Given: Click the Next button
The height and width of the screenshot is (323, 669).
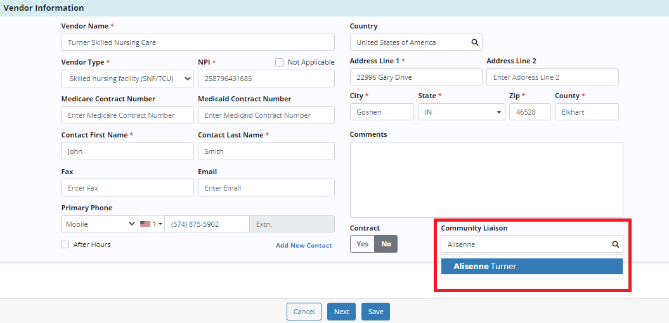Looking at the screenshot, I should pos(341,312).
